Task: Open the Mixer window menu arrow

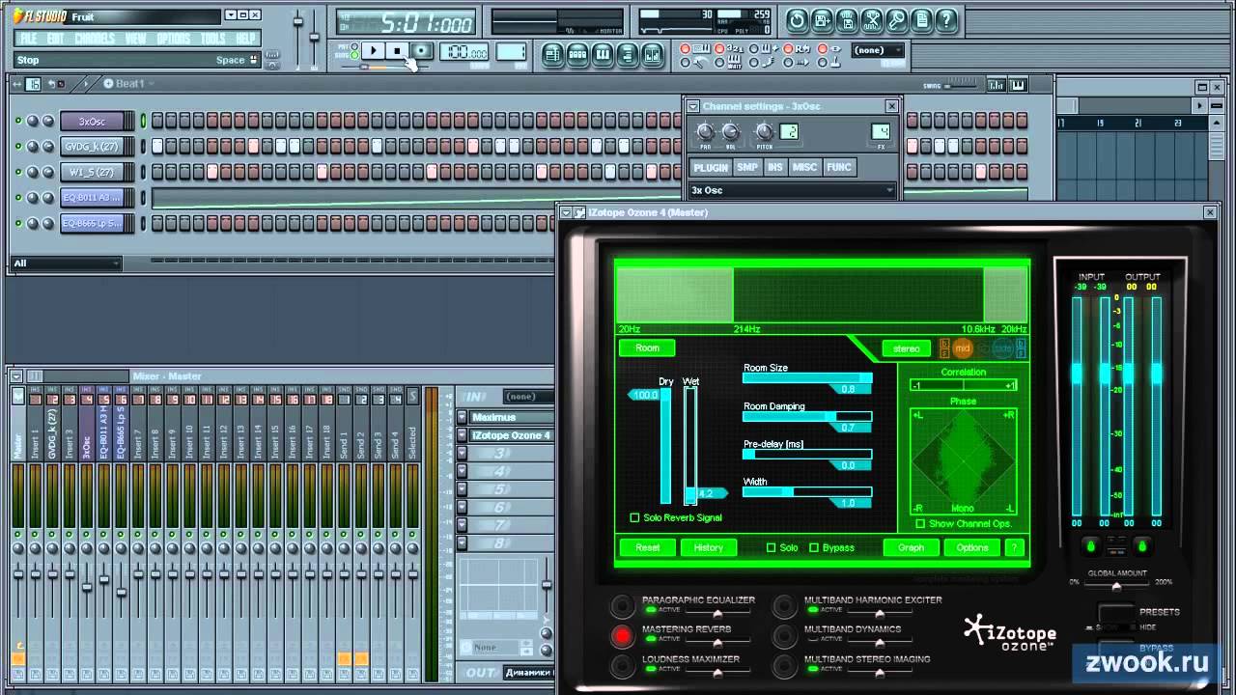Action: click(17, 375)
